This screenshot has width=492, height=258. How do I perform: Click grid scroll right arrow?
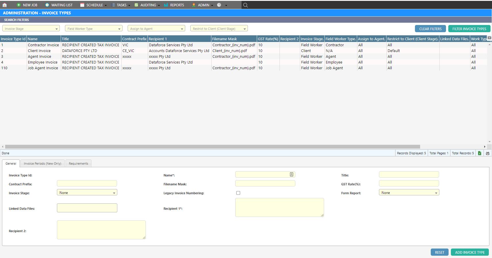click(x=485, y=147)
